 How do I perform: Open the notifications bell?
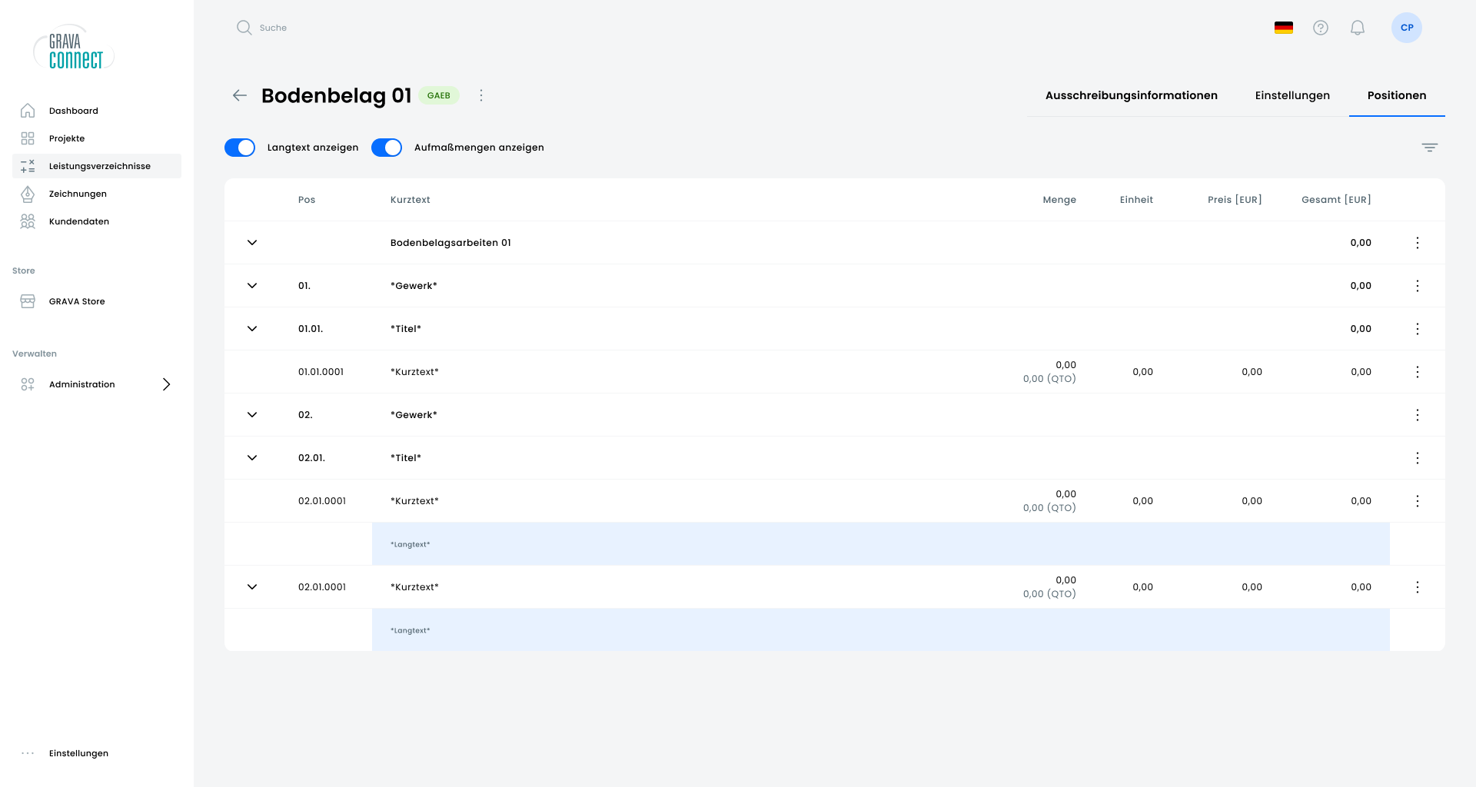1358,28
